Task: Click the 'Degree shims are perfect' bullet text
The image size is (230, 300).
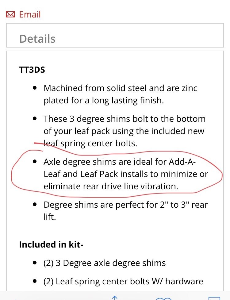Action: tap(126, 211)
